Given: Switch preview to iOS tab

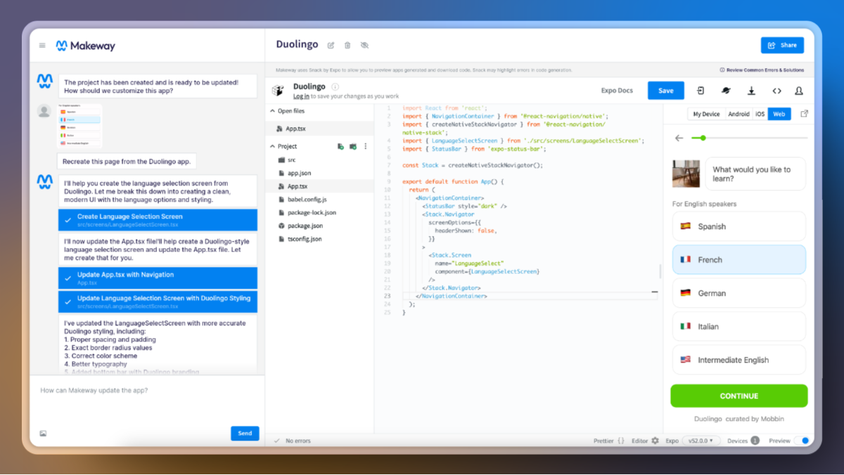Looking at the screenshot, I should (760, 114).
